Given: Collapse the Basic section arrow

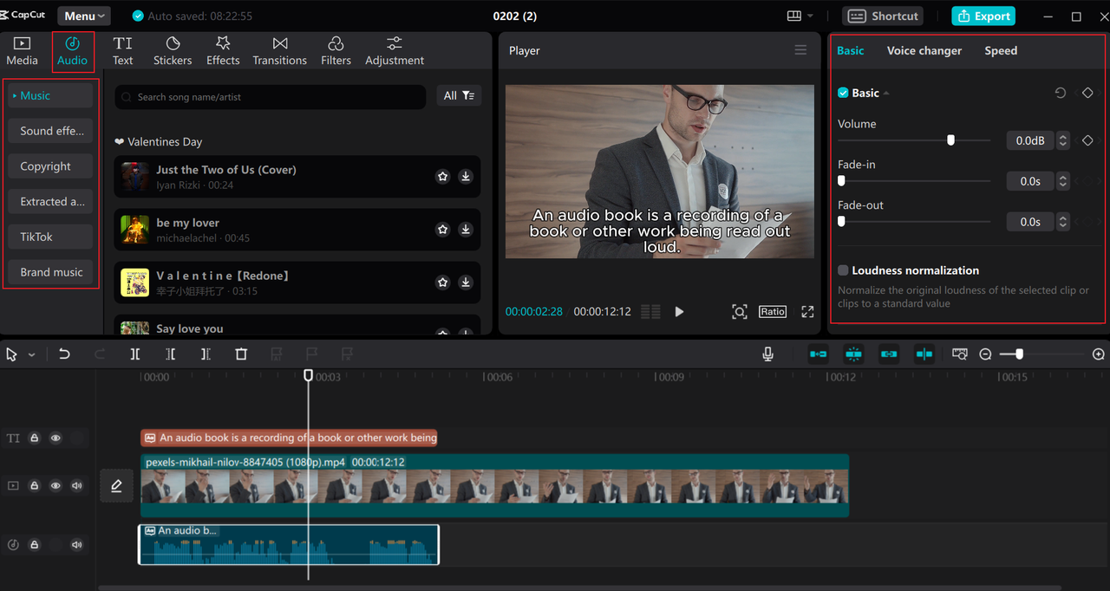Looking at the screenshot, I should [886, 94].
